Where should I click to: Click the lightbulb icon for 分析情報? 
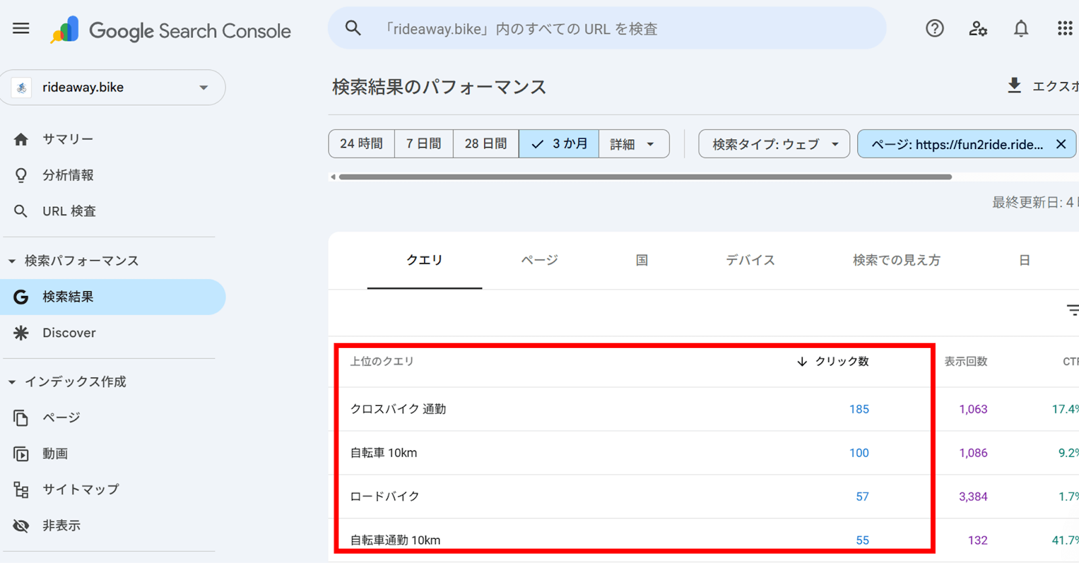(21, 175)
